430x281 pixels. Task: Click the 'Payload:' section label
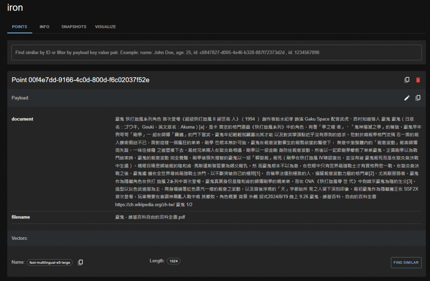[20, 98]
